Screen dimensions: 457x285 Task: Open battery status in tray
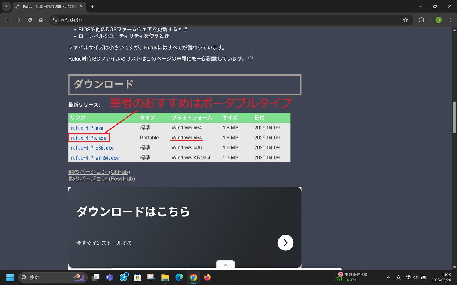click(x=423, y=277)
